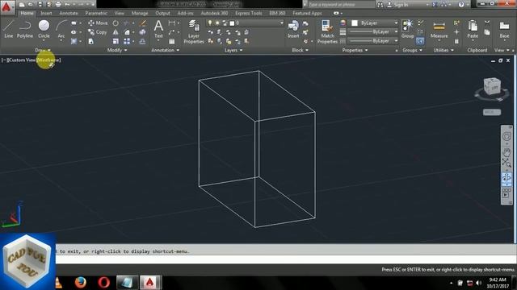Expand the Utilities panel
Screen dimensions: 517x290
(x=443, y=50)
